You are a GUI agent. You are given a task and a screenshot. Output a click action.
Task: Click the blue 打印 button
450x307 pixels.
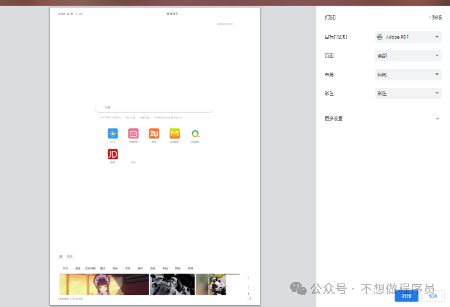click(x=407, y=296)
